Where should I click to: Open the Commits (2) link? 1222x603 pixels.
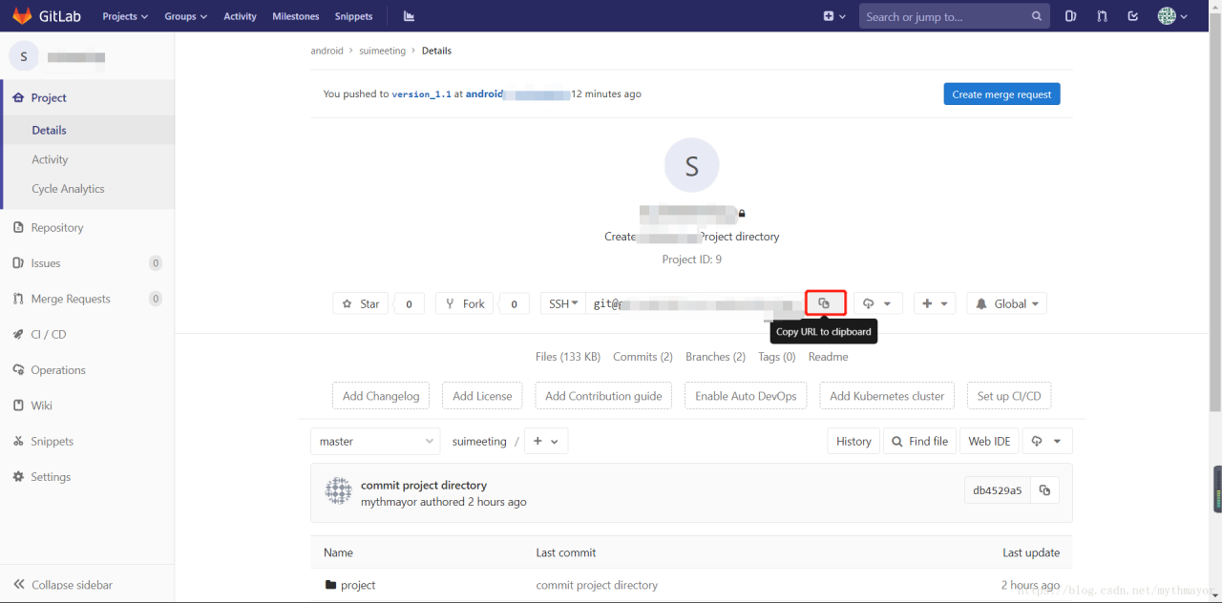[643, 357]
